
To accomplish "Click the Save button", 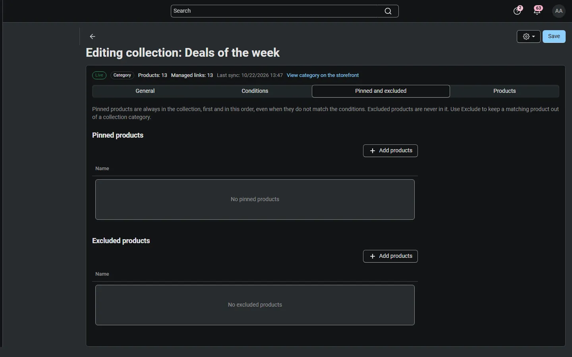I will (554, 36).
